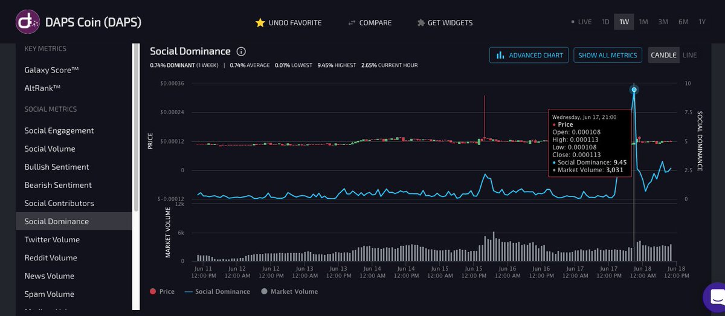725x316 pixels.
Task: Select the Live timeframe
Action: (581, 22)
